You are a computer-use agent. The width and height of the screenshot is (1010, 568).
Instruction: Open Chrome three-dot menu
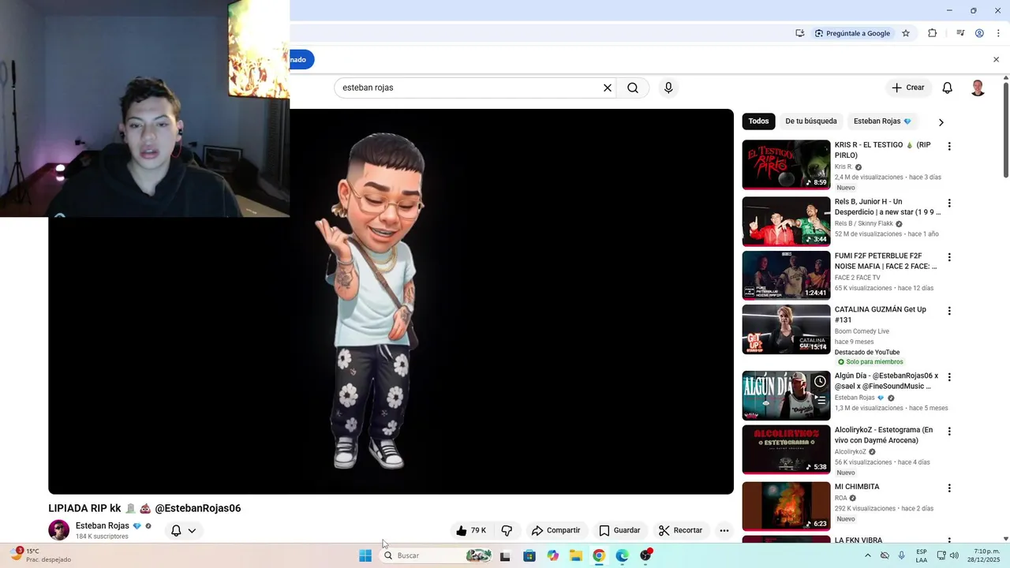[998, 33]
